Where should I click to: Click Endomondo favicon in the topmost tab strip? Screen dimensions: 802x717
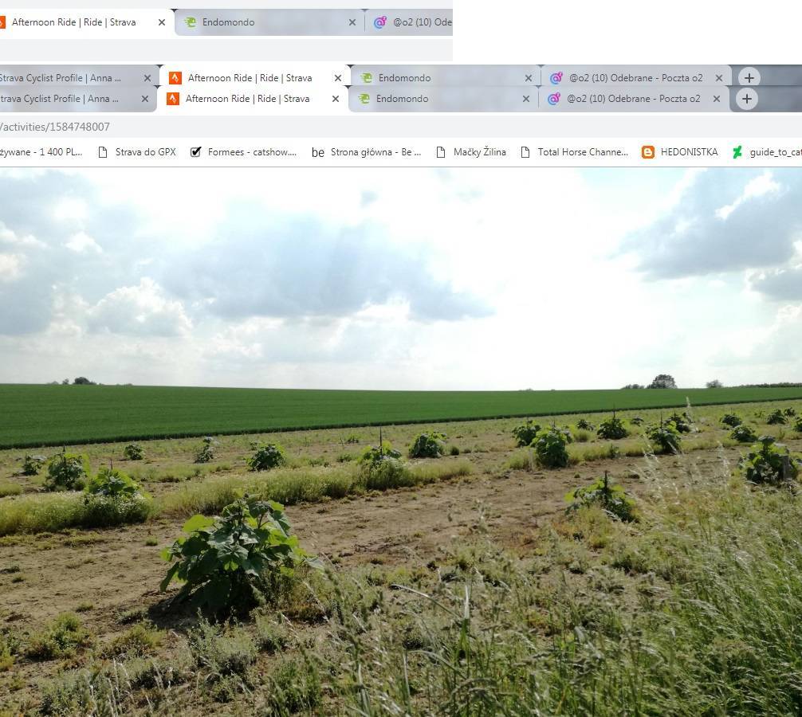pyautogui.click(x=190, y=22)
